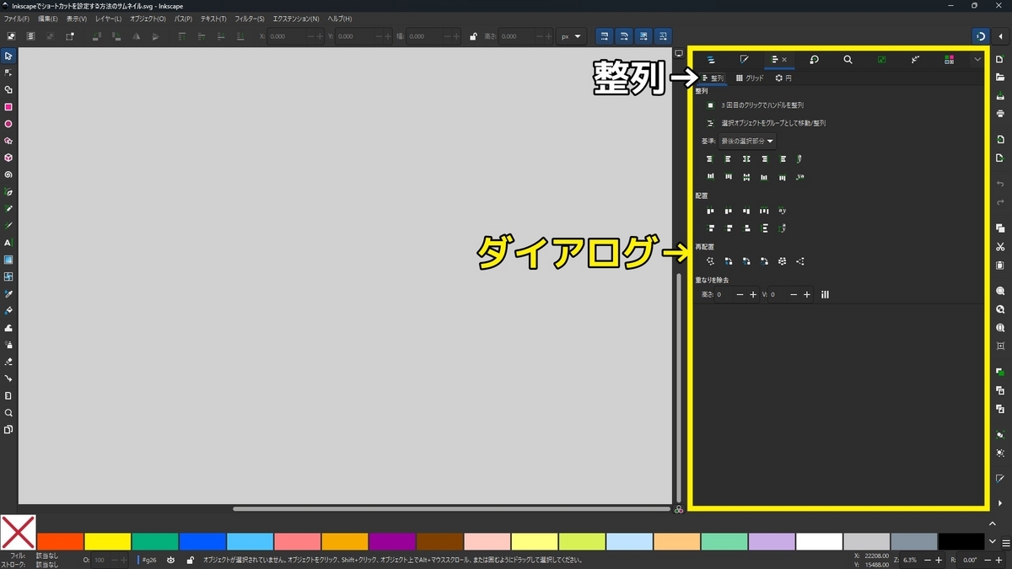Expand the dialog tabs chevron menu
Image resolution: width=1012 pixels, height=569 pixels.
pos(977,60)
